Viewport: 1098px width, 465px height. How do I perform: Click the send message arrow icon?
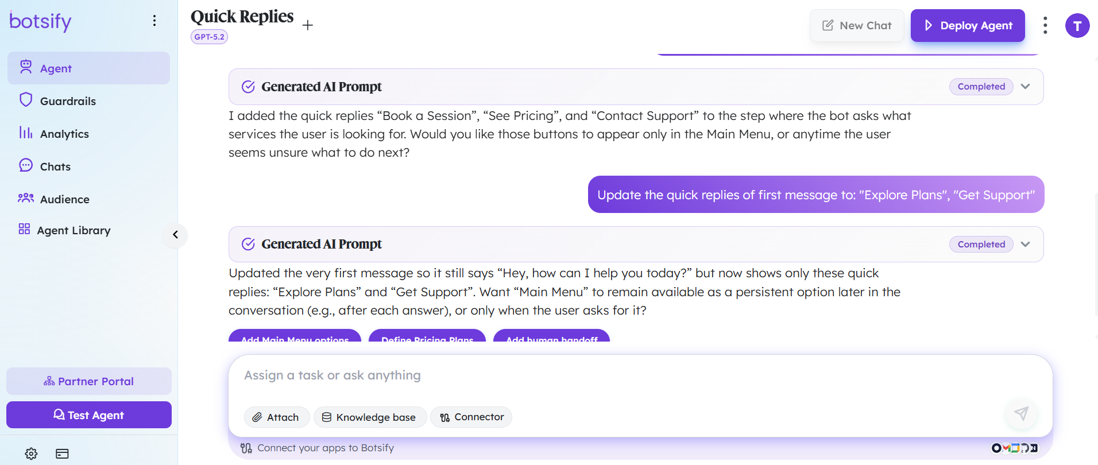[x=1021, y=413]
